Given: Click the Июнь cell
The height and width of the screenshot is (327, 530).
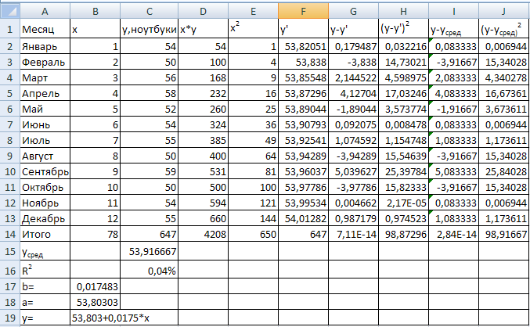Looking at the screenshot, I should tap(45, 124).
